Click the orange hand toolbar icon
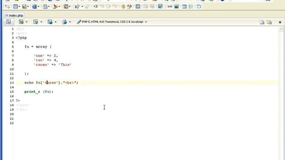Screen dimensions: 285x160 click(x=123, y=7)
